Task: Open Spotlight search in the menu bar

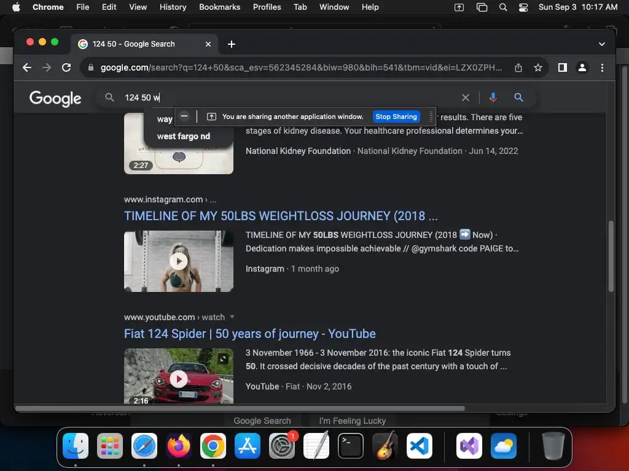Action: click(502, 7)
